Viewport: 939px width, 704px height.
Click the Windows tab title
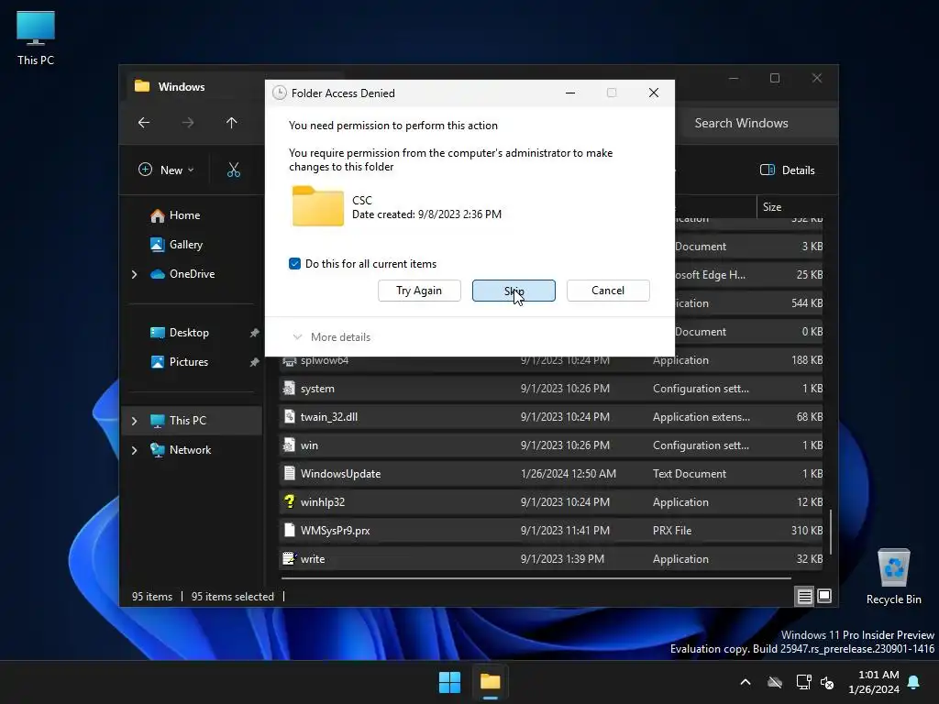[x=182, y=87]
